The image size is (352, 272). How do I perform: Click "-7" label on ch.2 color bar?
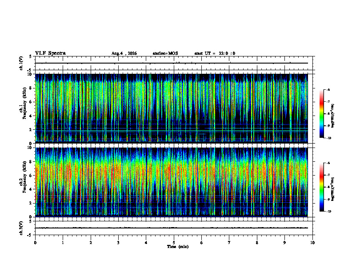coord(328,175)
